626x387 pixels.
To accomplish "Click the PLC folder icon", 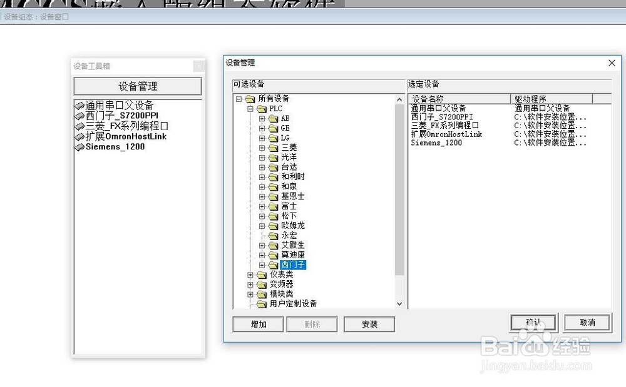I will (262, 109).
